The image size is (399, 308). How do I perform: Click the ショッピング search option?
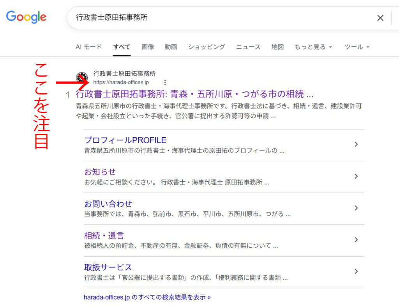click(x=206, y=47)
